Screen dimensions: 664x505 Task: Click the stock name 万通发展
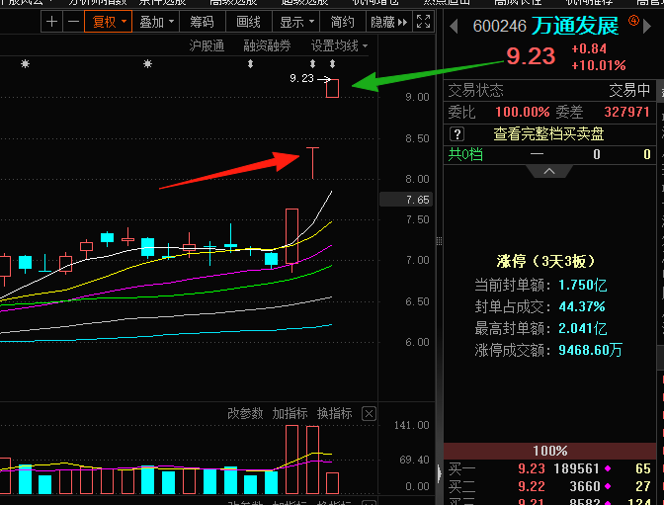[575, 26]
